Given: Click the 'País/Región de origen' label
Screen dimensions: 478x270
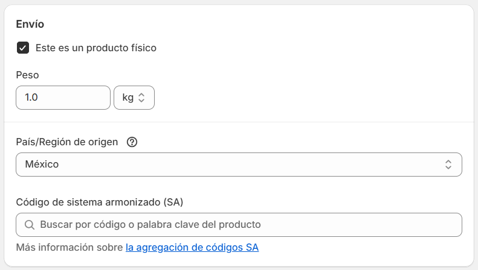Looking at the screenshot, I should click(x=66, y=142).
